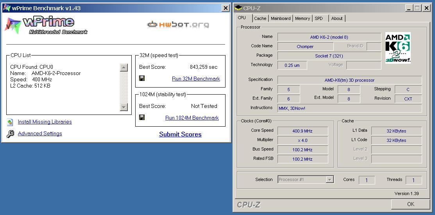The image size is (435, 215).
Task: Click the 'Not Tested' 1024M score text
Action: [204, 106]
